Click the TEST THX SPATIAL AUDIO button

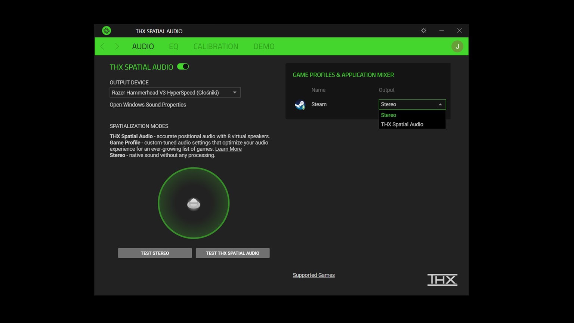(232, 253)
